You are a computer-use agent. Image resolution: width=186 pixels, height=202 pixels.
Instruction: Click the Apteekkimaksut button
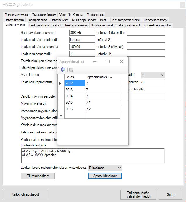coord(105,176)
